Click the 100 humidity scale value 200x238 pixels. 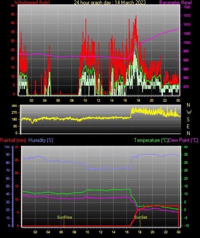coord(7,147)
